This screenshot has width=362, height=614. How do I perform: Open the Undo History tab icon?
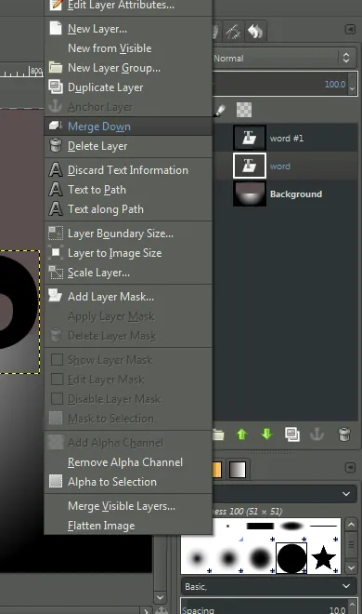point(255,32)
